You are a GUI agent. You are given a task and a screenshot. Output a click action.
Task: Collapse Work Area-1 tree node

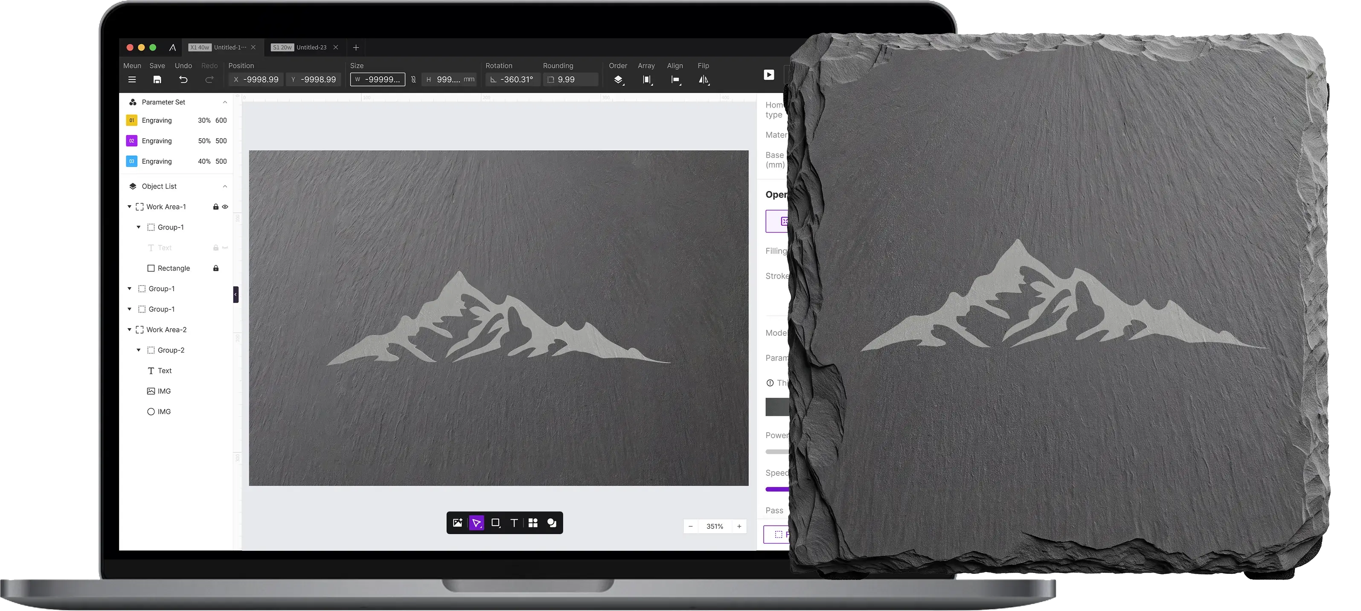129,207
